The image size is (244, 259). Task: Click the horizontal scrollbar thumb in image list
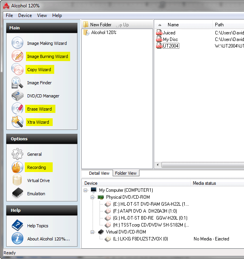(x=203, y=165)
